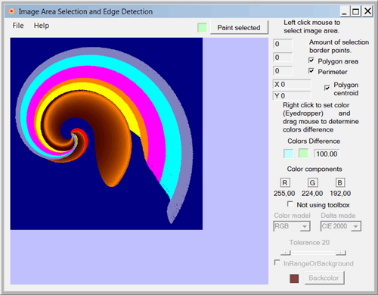Screen dimensions: 378x295
Task: Click the Tolerance 20 label
Action: point(309,242)
